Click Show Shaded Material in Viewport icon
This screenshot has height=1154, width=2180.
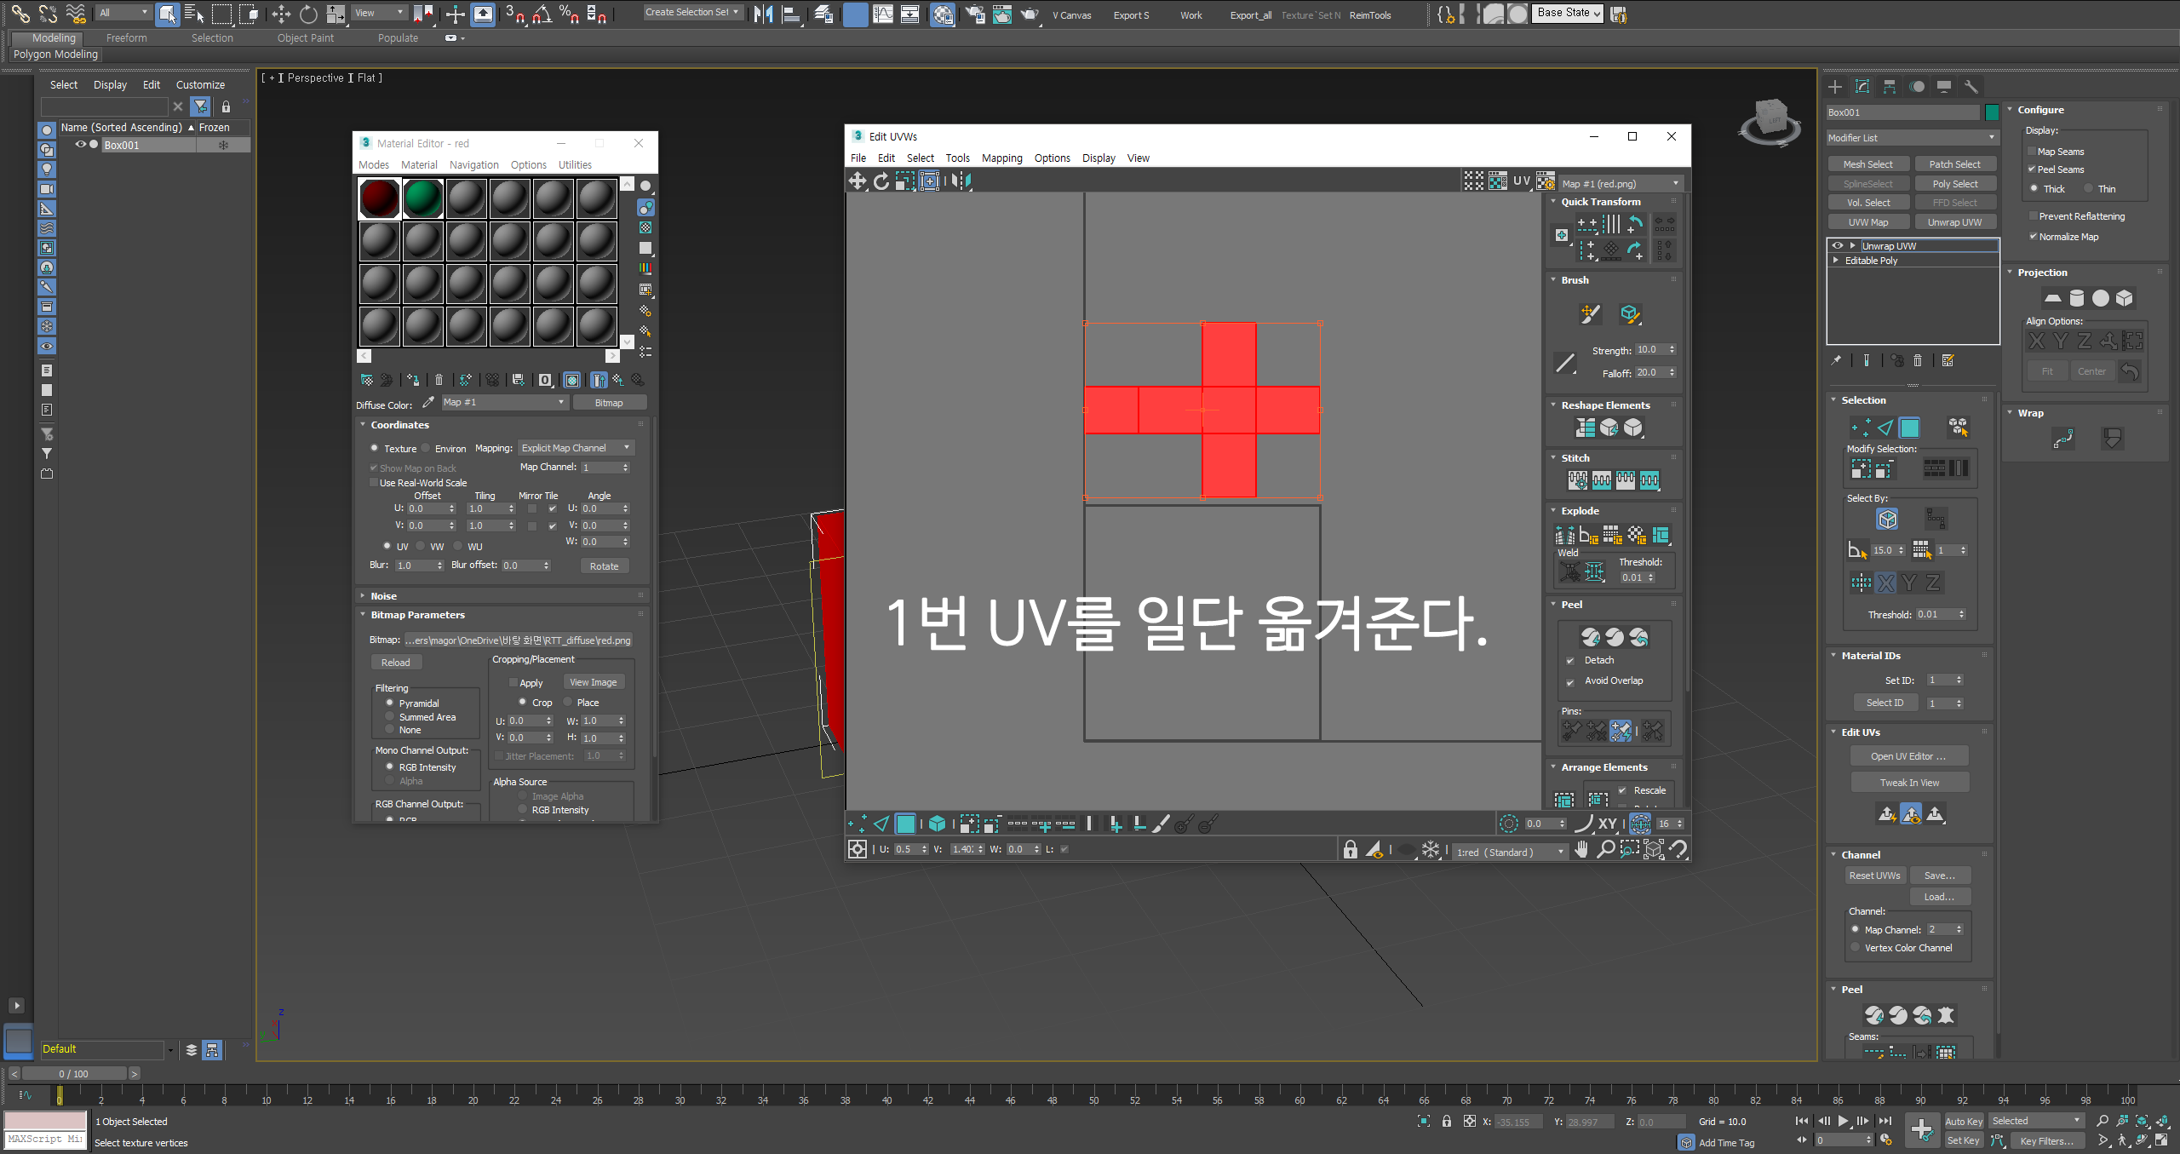tap(572, 380)
